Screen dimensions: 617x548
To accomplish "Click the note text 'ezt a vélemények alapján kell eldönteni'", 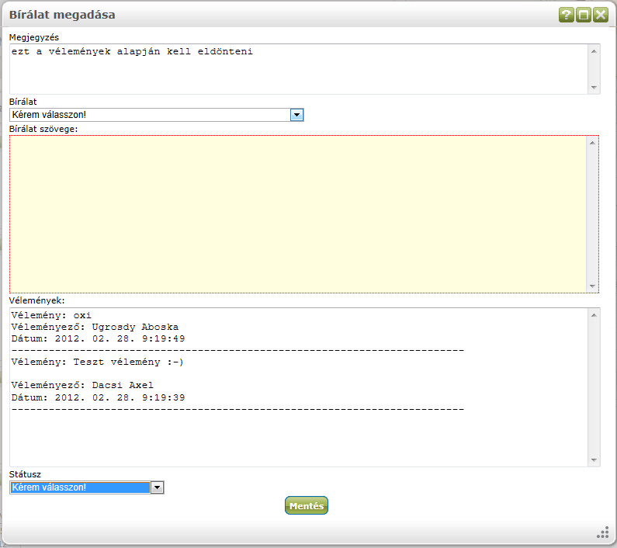I will click(x=132, y=51).
